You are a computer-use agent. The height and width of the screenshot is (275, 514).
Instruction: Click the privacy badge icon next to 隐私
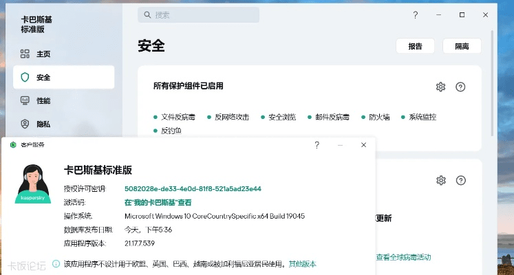tap(25, 124)
